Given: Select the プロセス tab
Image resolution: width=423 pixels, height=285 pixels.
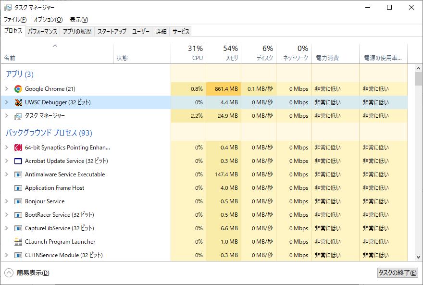Looking at the screenshot, I should (13, 31).
